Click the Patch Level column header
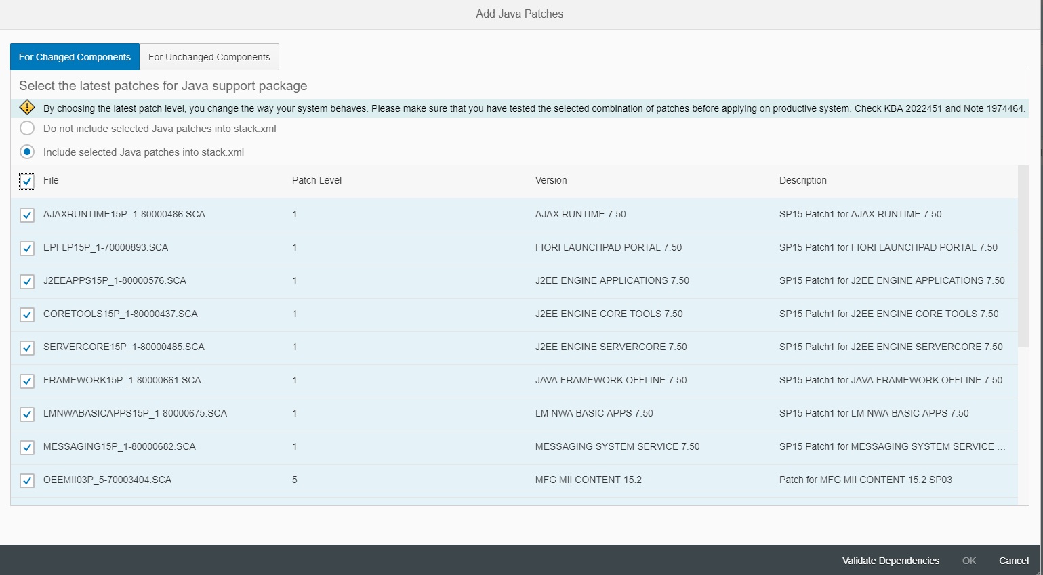This screenshot has height=575, width=1043. (316, 180)
